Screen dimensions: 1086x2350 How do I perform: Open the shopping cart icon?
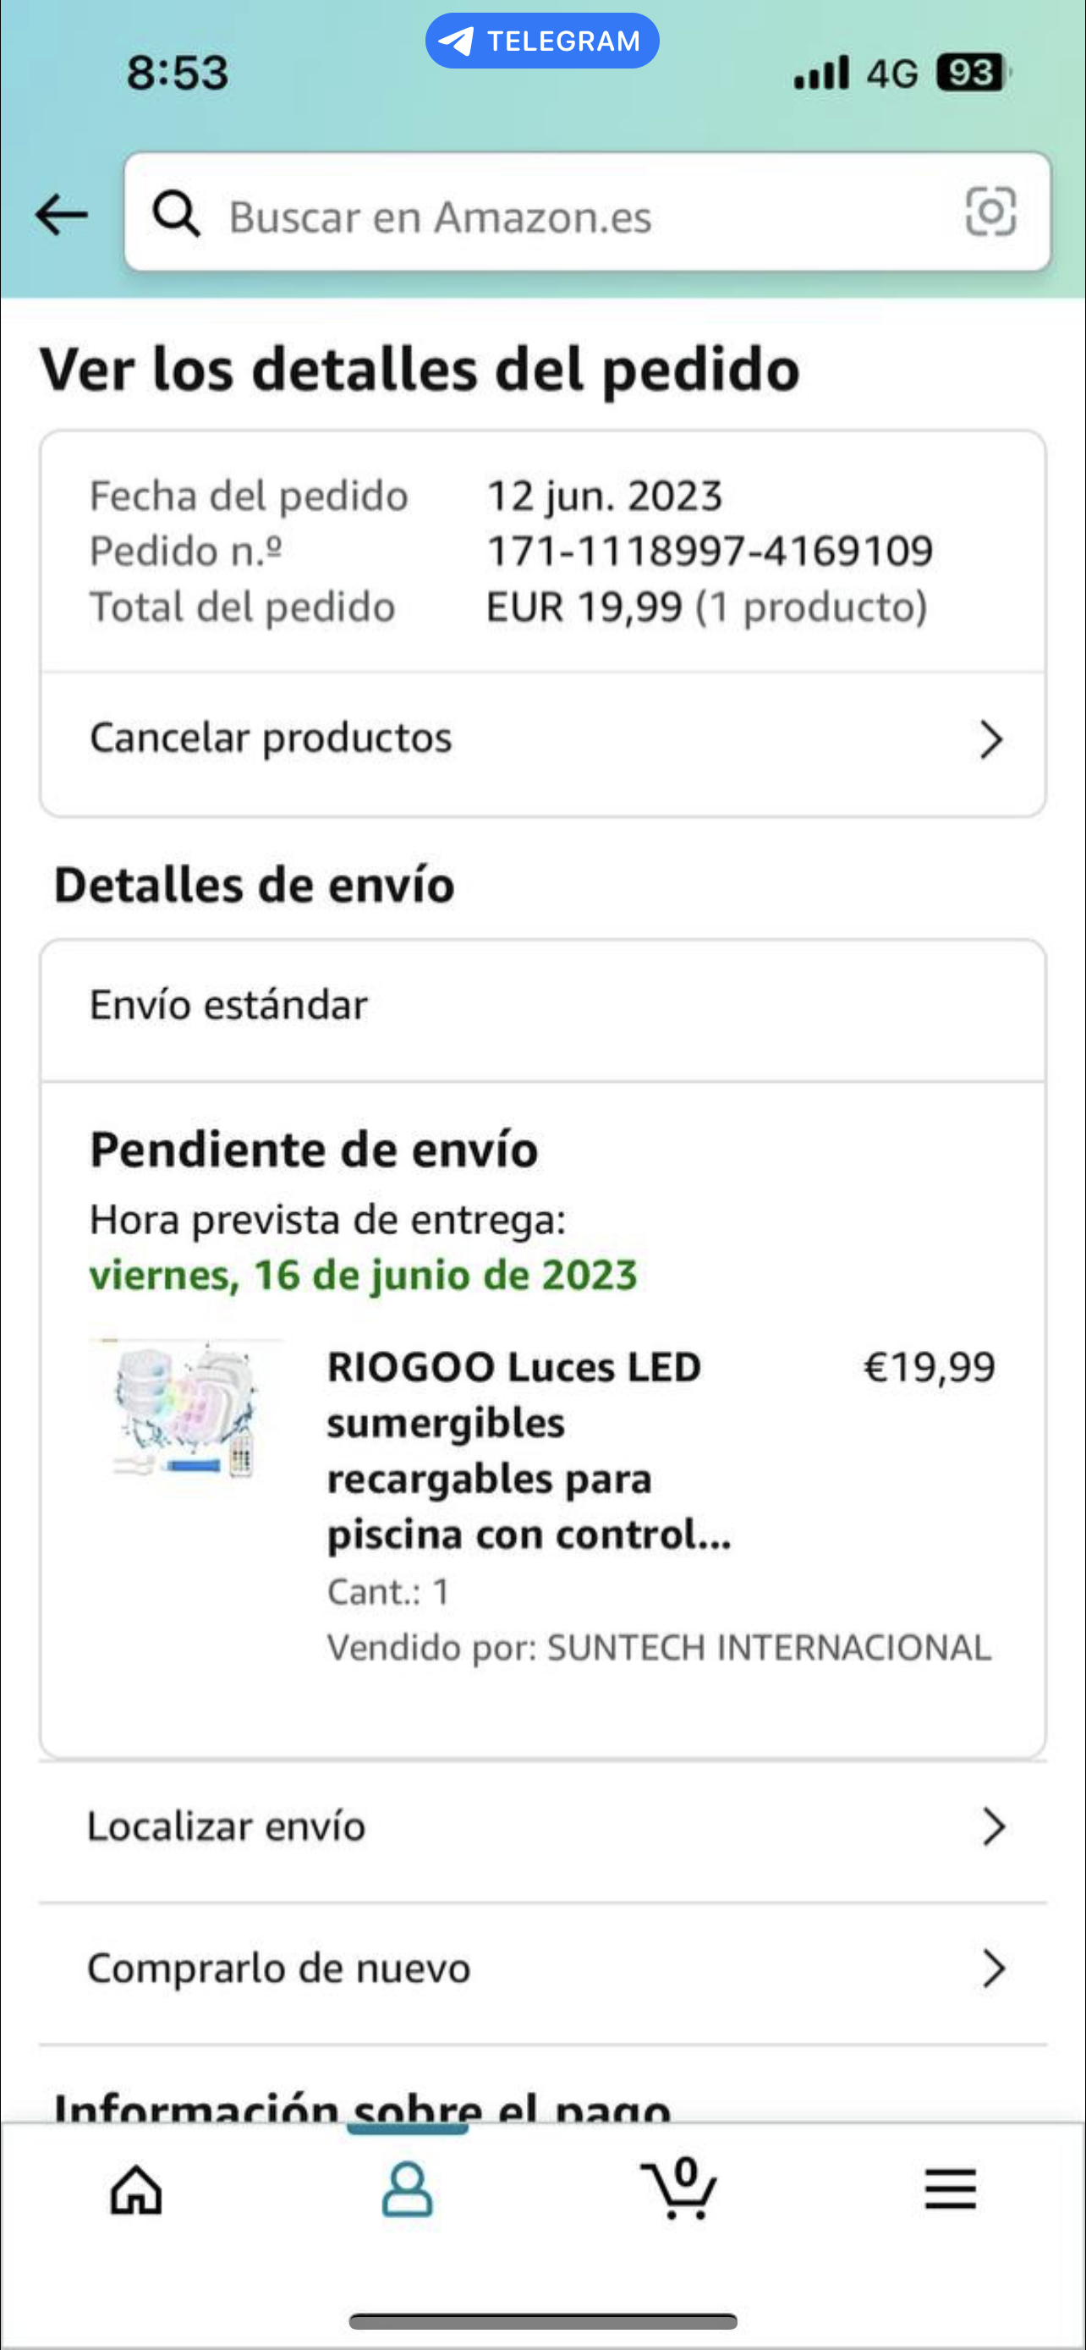click(x=678, y=2189)
